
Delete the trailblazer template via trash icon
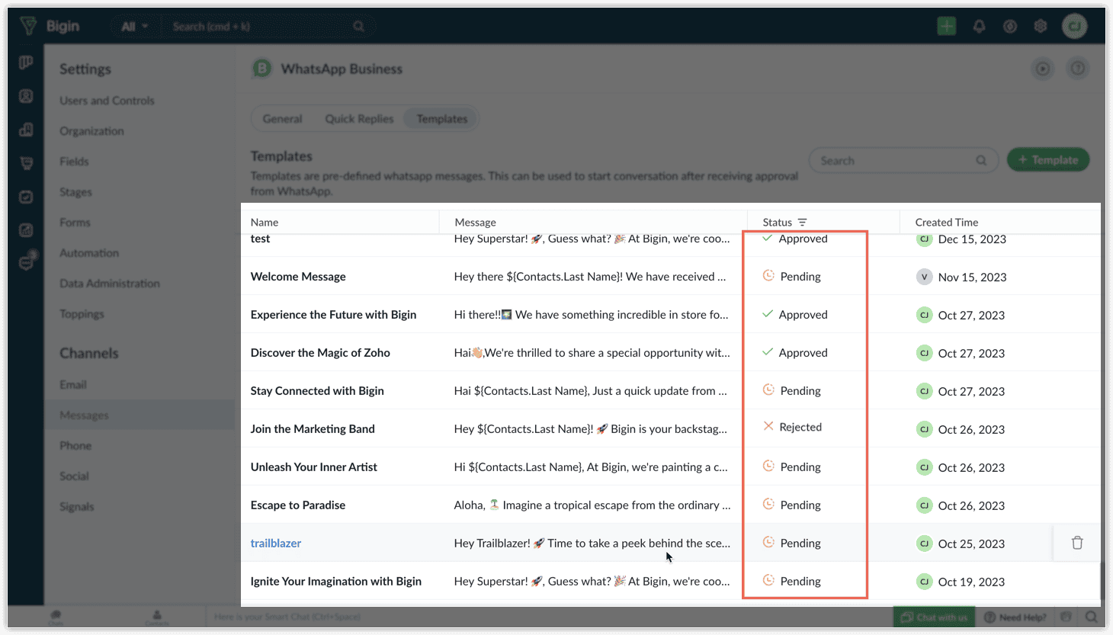(1077, 543)
